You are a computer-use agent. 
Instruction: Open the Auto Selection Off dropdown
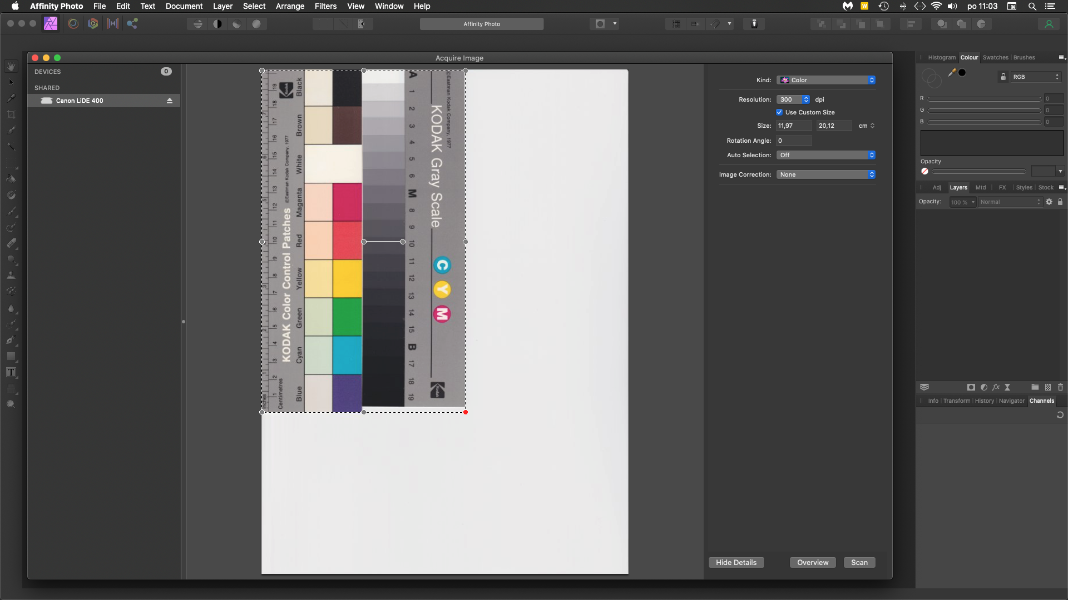click(x=826, y=155)
